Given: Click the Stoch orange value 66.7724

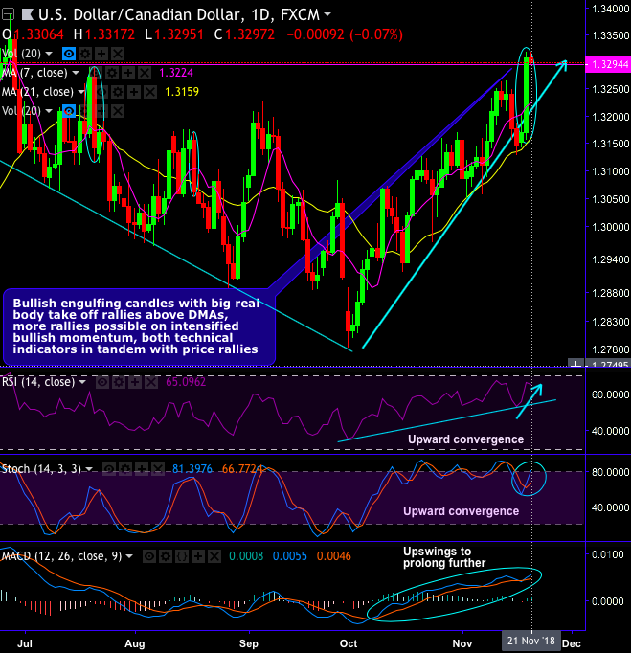Looking at the screenshot, I should [242, 469].
